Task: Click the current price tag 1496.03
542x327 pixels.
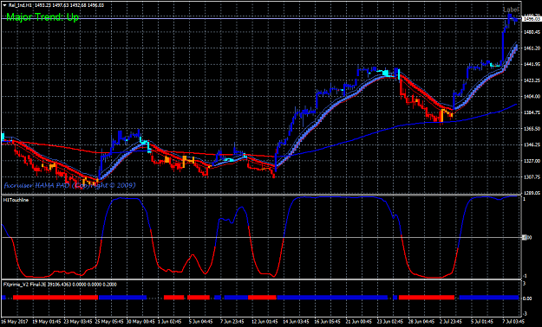Action: click(532, 19)
